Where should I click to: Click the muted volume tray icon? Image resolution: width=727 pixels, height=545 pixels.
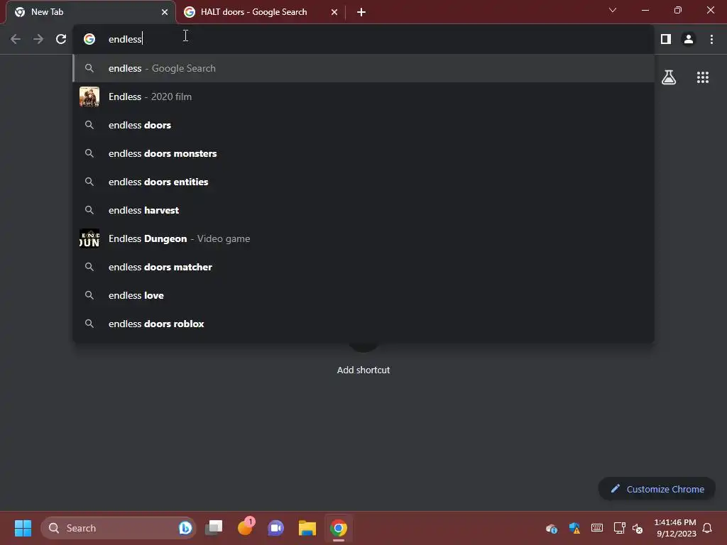(638, 528)
